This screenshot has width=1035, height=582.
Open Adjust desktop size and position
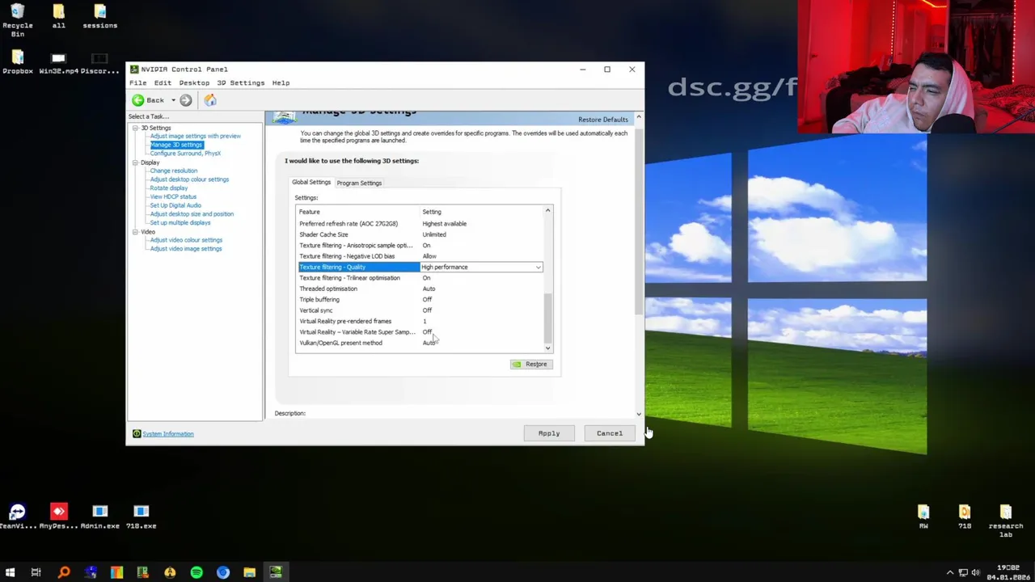[192, 214]
